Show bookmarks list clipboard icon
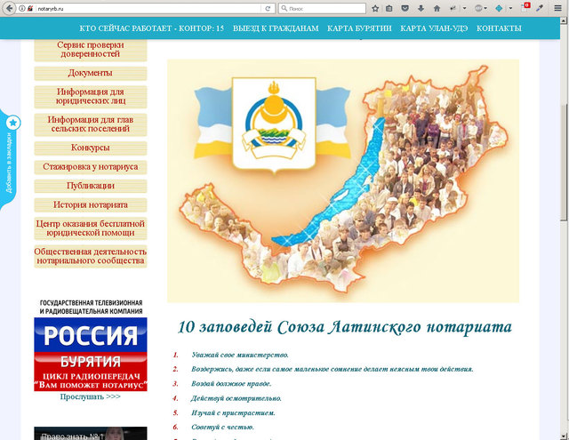The width and height of the screenshot is (569, 440). (x=389, y=8)
